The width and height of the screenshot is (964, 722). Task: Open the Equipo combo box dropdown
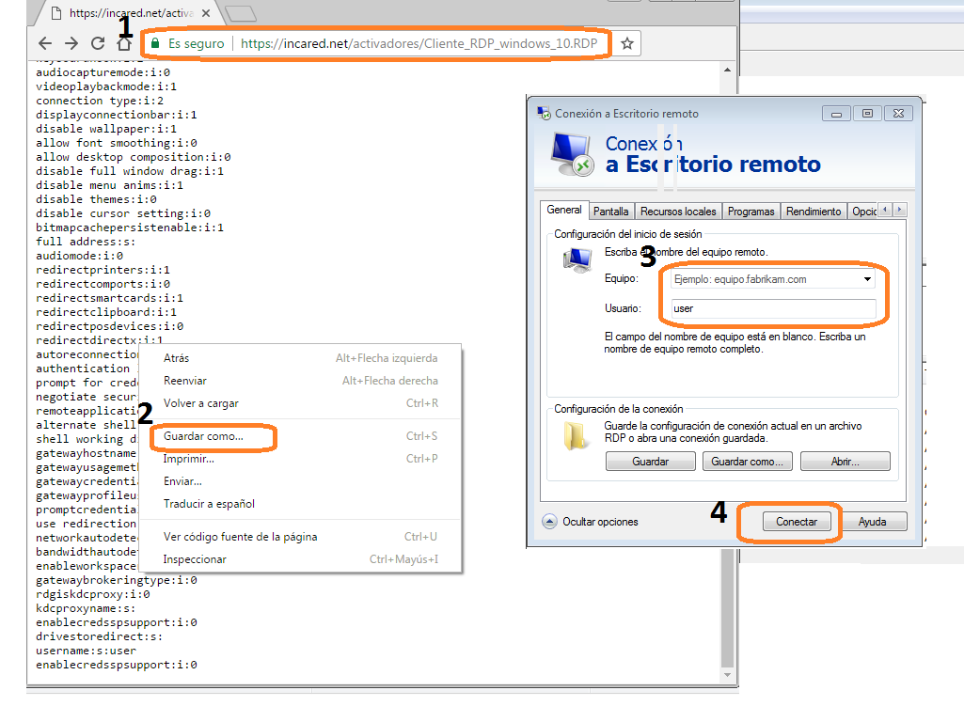[x=866, y=279]
